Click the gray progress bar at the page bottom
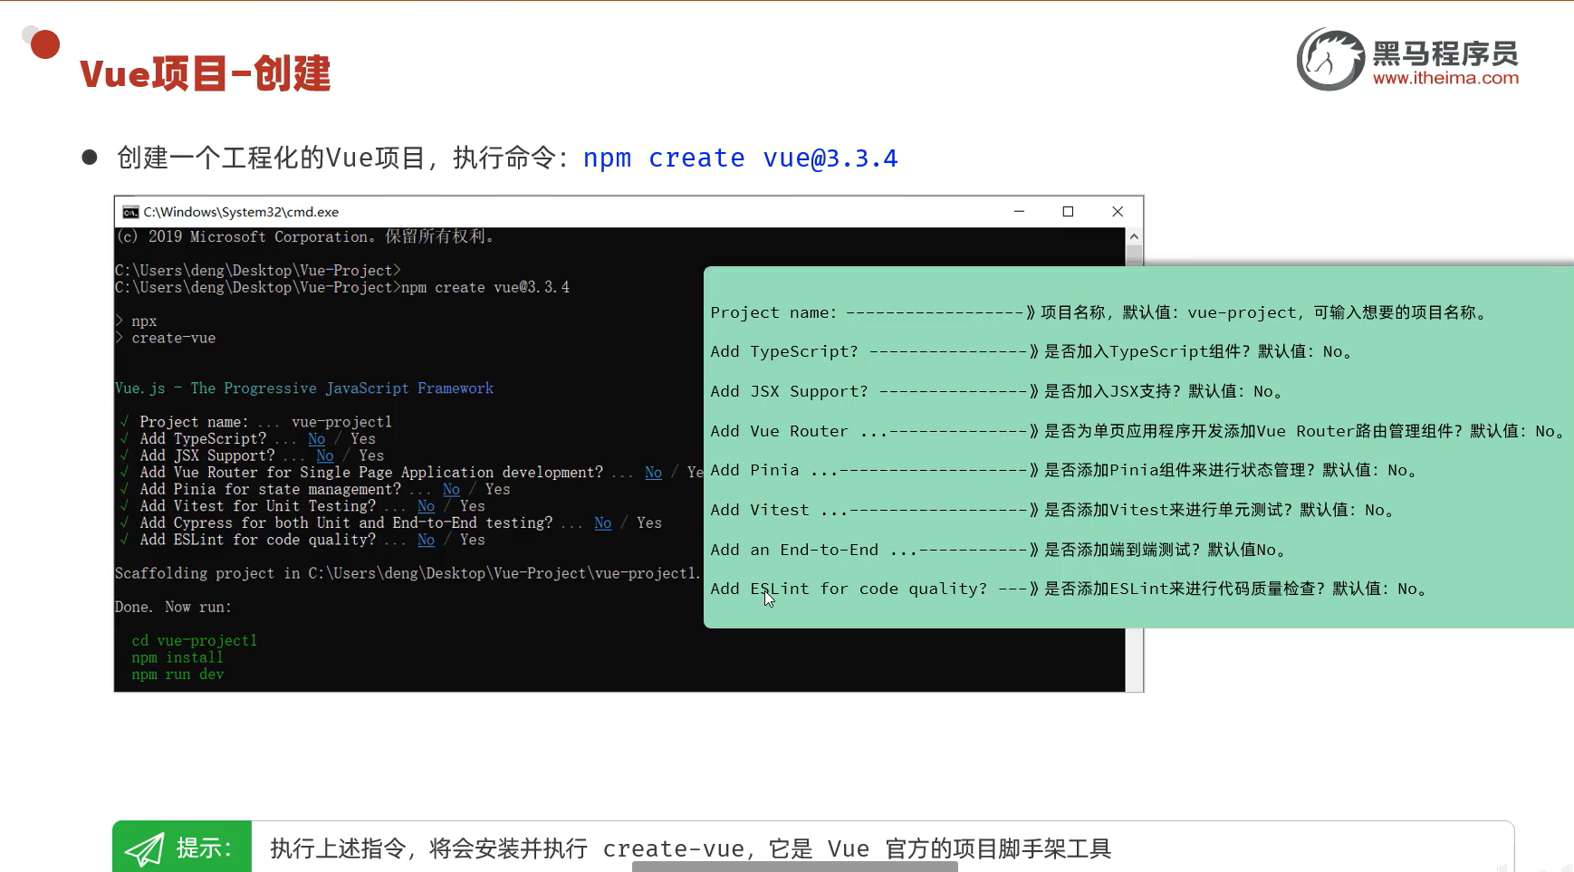 click(794, 867)
